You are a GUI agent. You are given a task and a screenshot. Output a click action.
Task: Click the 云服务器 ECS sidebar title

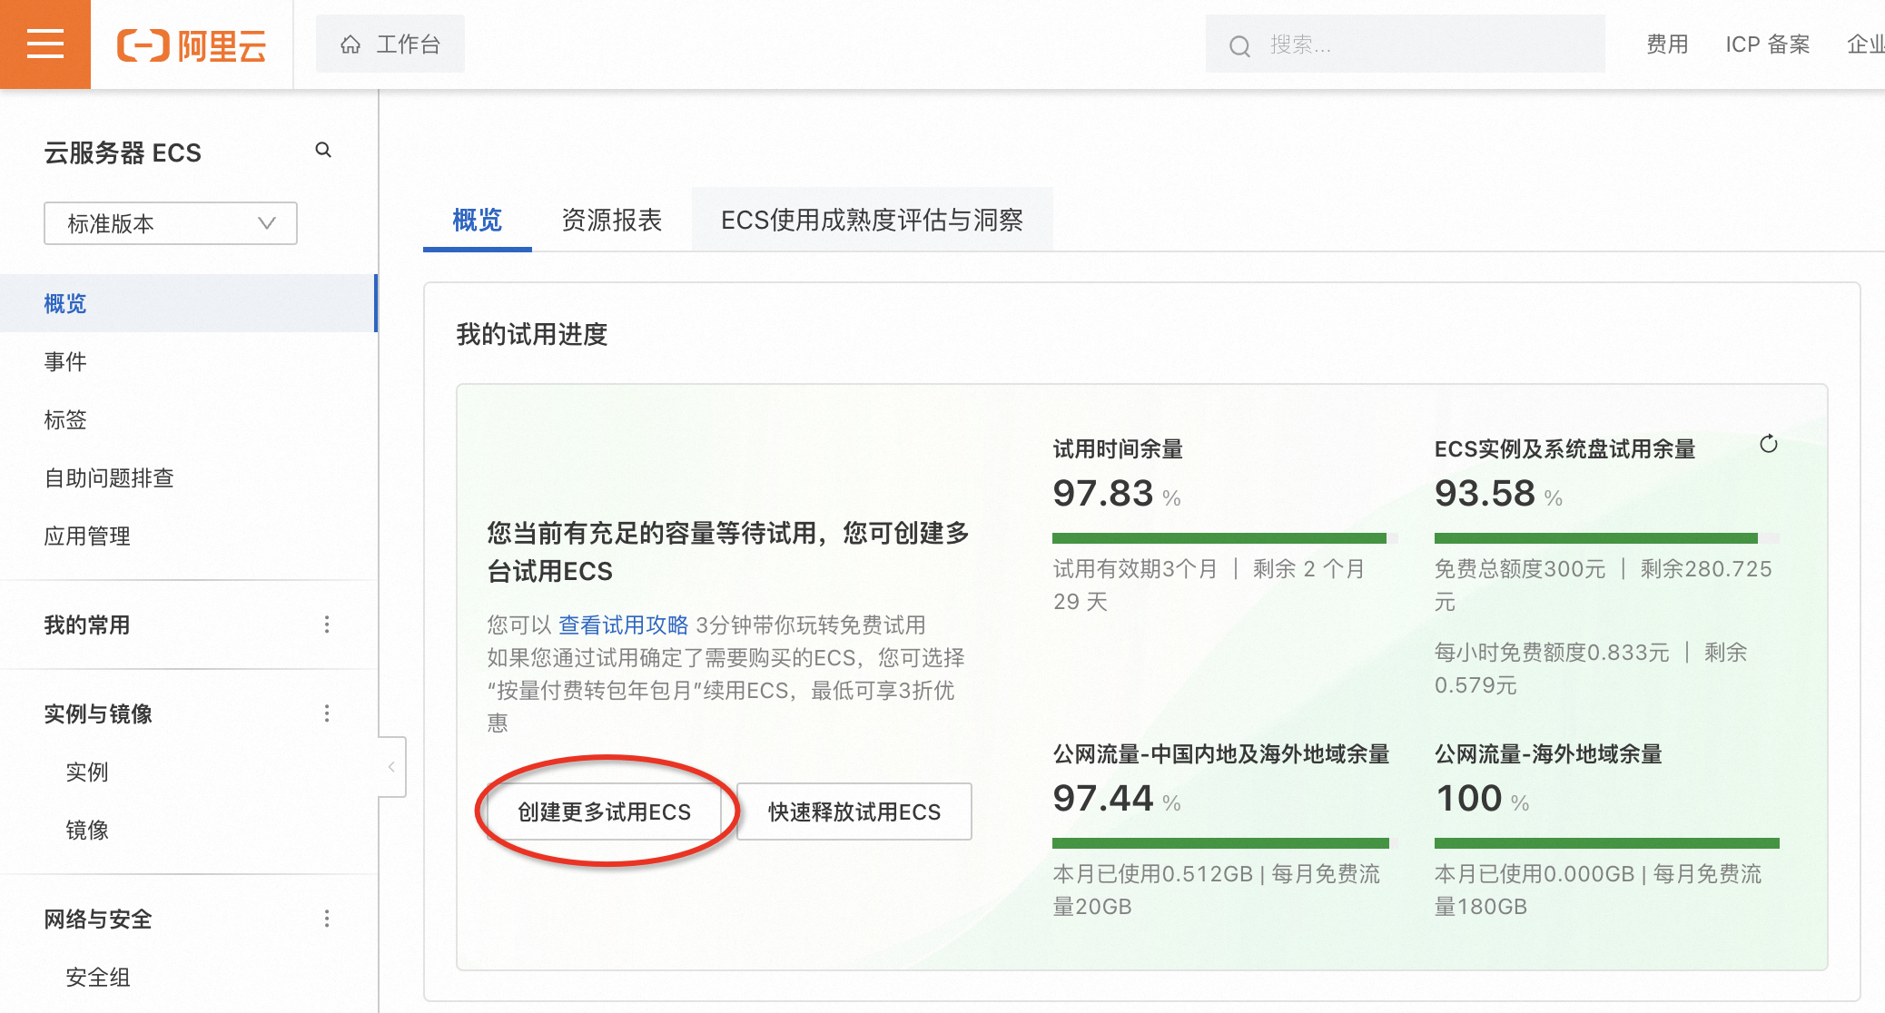click(123, 152)
